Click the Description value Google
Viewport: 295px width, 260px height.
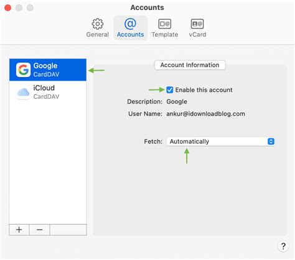tap(177, 102)
